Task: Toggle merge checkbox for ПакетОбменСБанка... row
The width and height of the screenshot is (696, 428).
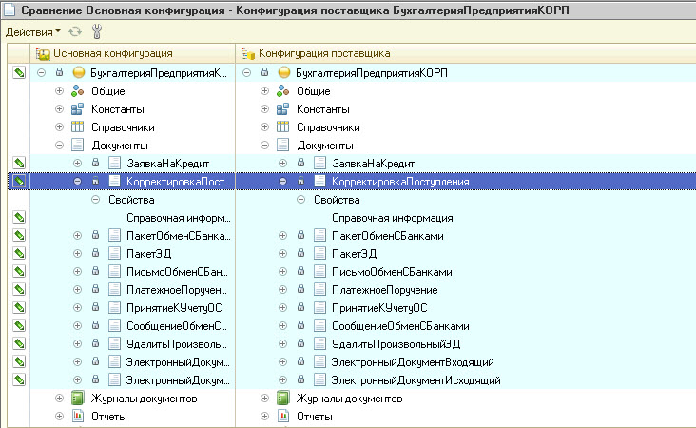Action: click(19, 235)
